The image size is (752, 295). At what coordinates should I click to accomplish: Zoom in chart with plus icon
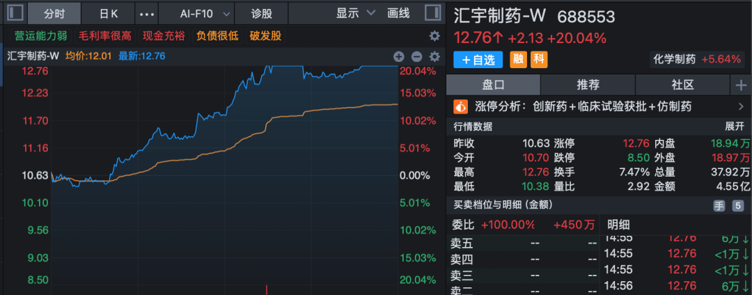pyautogui.click(x=398, y=56)
